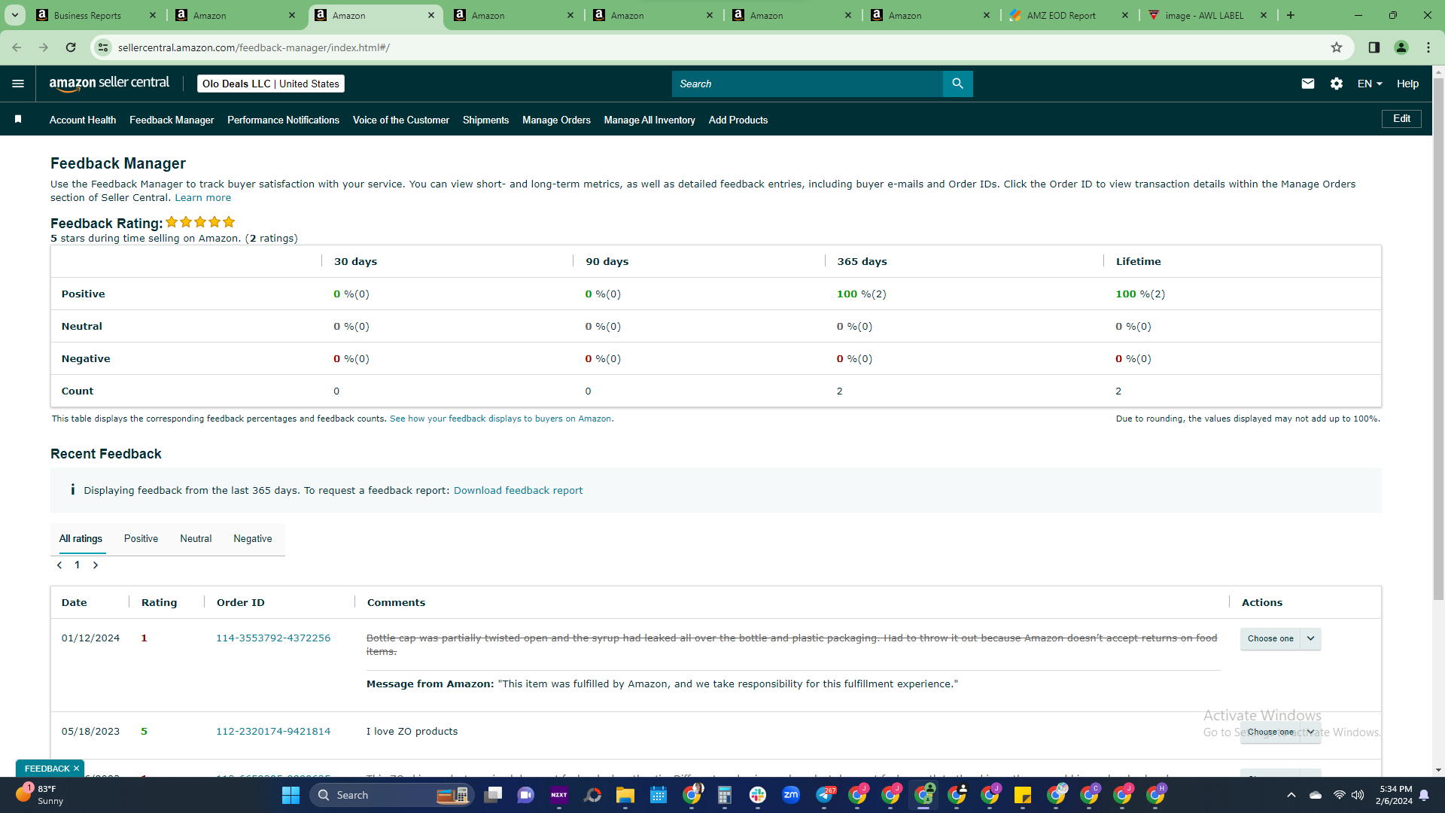Viewport: 1445px width, 813px height.
Task: Open Slack from taskbar
Action: click(758, 795)
